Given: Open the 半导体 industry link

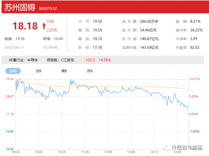Looking at the screenshot, I should (33, 60).
